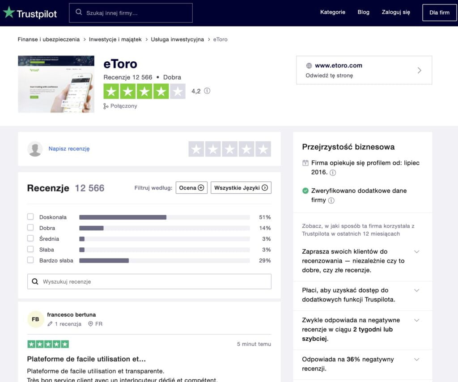The height and width of the screenshot is (382, 458).
Task: Click the user avatar placeholder icon
Action: click(35, 149)
